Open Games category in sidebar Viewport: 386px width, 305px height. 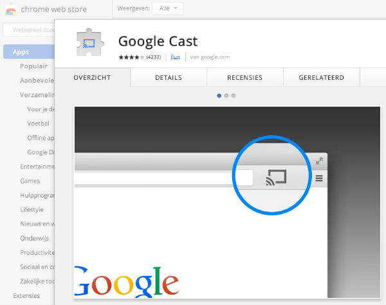[30, 181]
